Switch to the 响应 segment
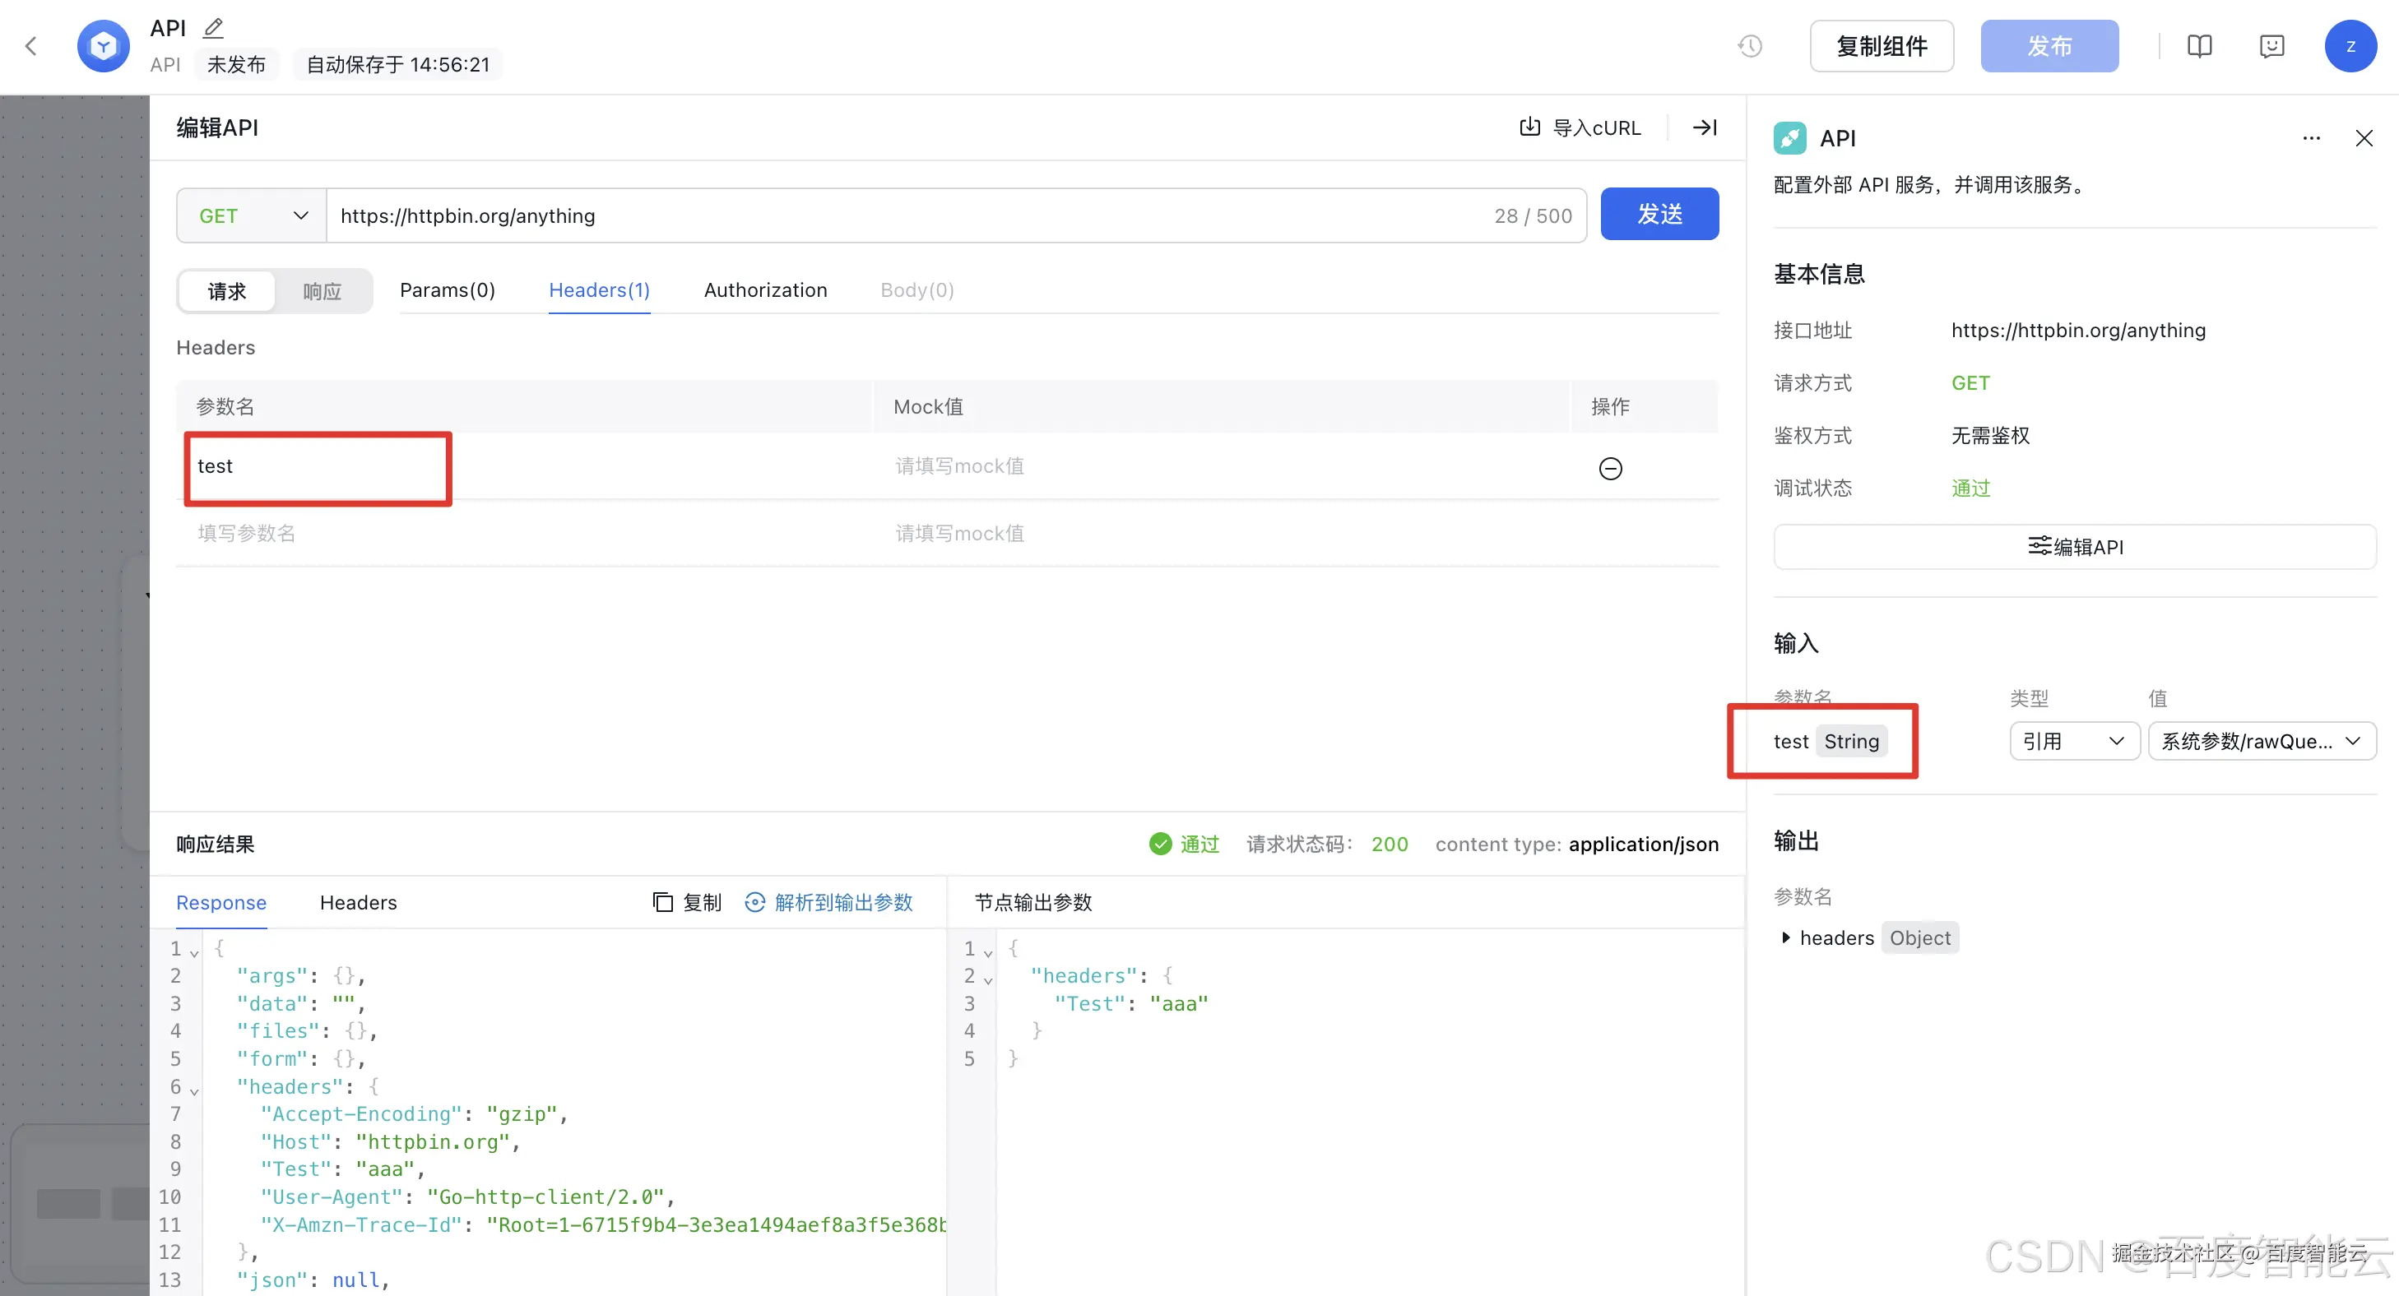The height and width of the screenshot is (1296, 2399). (x=322, y=291)
